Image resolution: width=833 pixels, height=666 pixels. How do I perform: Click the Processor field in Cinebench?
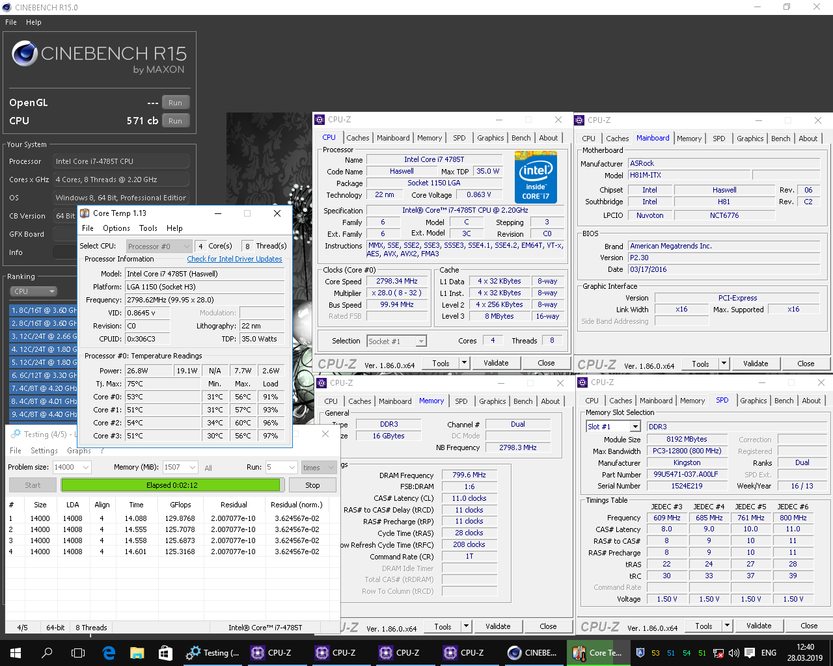[121, 161]
